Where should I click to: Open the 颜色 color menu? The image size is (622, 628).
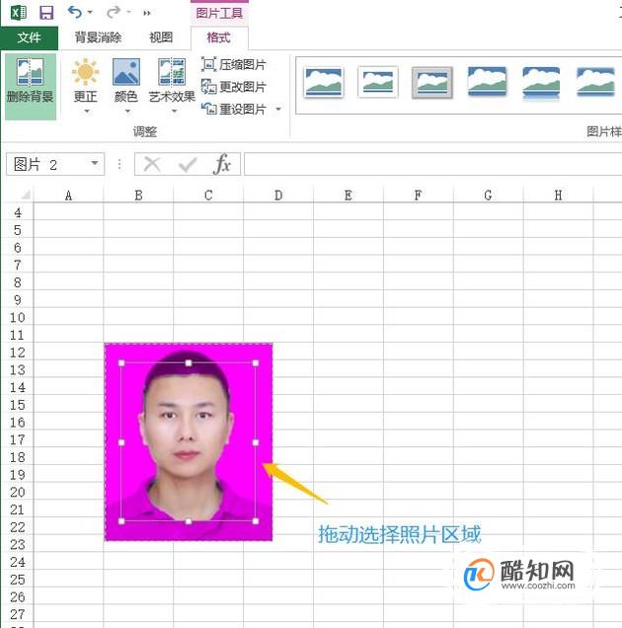pyautogui.click(x=126, y=86)
